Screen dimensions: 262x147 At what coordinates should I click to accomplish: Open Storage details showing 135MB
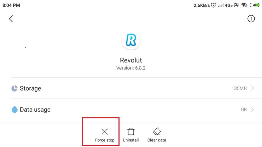click(133, 88)
